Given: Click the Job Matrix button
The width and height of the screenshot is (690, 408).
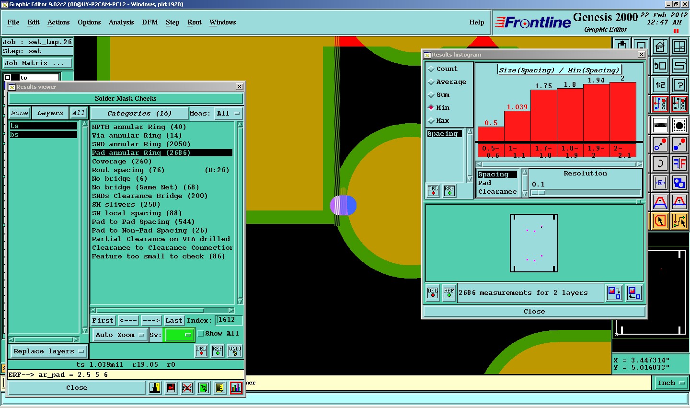Looking at the screenshot, I should 38,63.
